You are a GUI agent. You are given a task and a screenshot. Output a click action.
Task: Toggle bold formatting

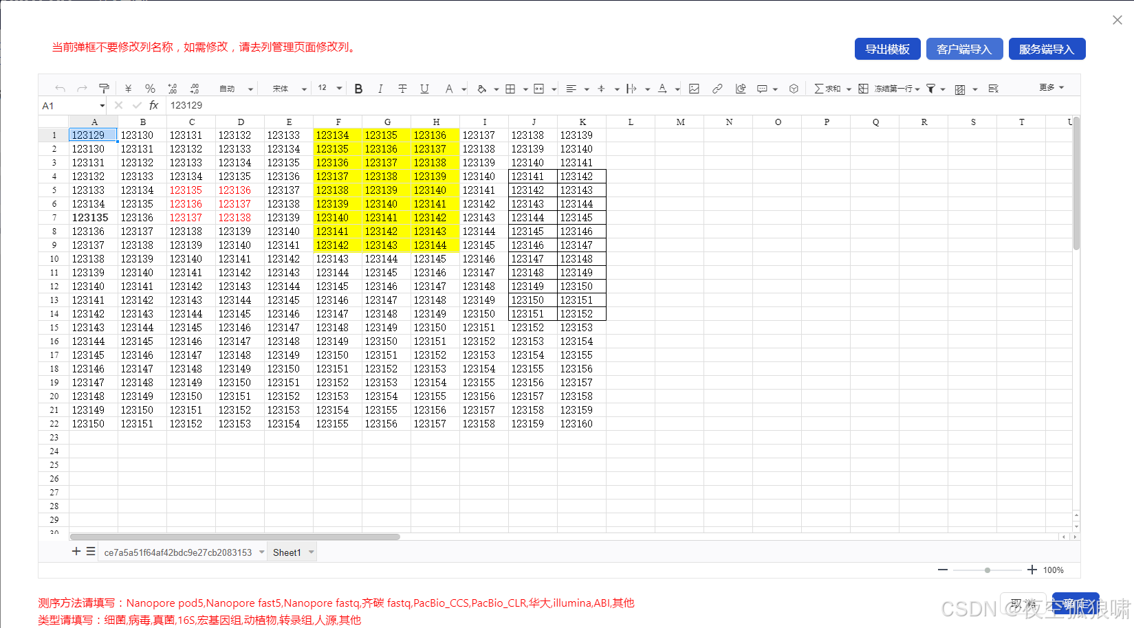click(x=358, y=89)
